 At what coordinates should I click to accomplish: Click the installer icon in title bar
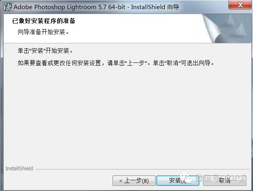pyautogui.click(x=8, y=7)
